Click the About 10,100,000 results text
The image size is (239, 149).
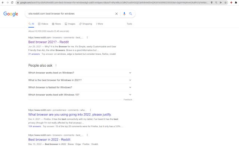(49, 31)
